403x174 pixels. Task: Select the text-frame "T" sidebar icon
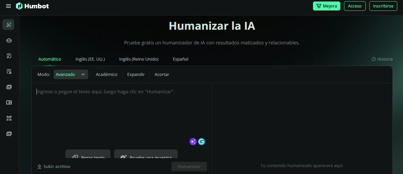(9, 118)
